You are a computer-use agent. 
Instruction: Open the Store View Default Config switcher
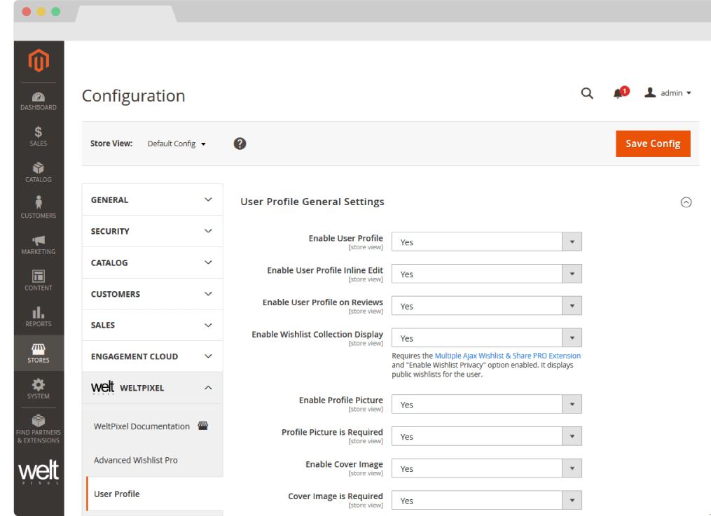click(x=177, y=144)
